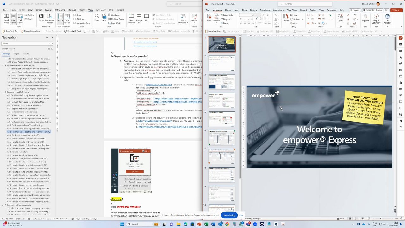Open the Help & Settings dropdown
Viewport: 405px width, 228px height.
(x=376, y=19)
